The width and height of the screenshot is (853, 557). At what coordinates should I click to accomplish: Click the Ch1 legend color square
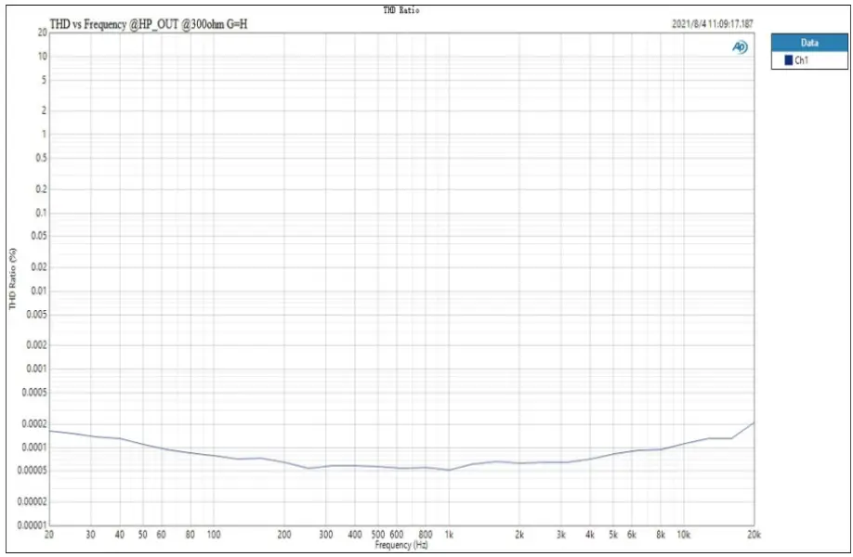(x=789, y=58)
